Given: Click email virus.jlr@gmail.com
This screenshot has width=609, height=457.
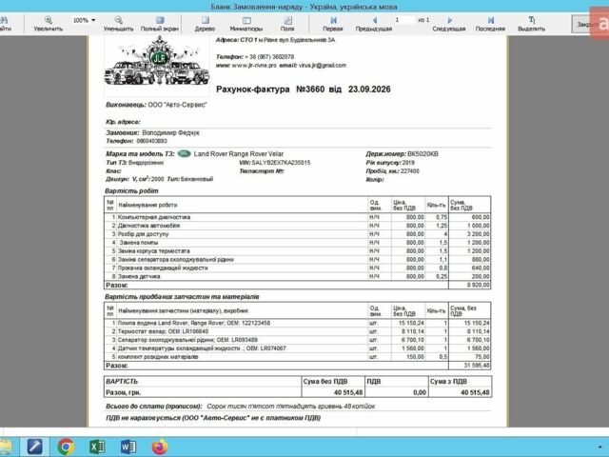Looking at the screenshot, I should [x=323, y=66].
